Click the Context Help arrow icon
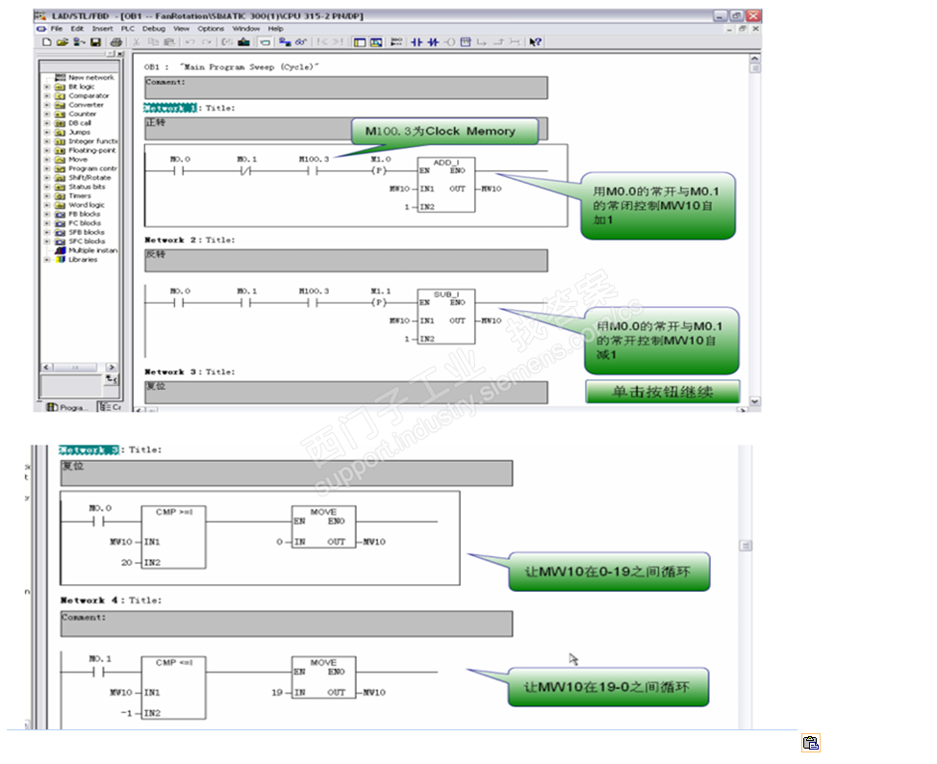Image resolution: width=937 pixels, height=764 pixels. tap(535, 41)
